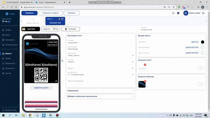Open the black background color swatch
This screenshot has height=118, width=210.
[x=202, y=42]
